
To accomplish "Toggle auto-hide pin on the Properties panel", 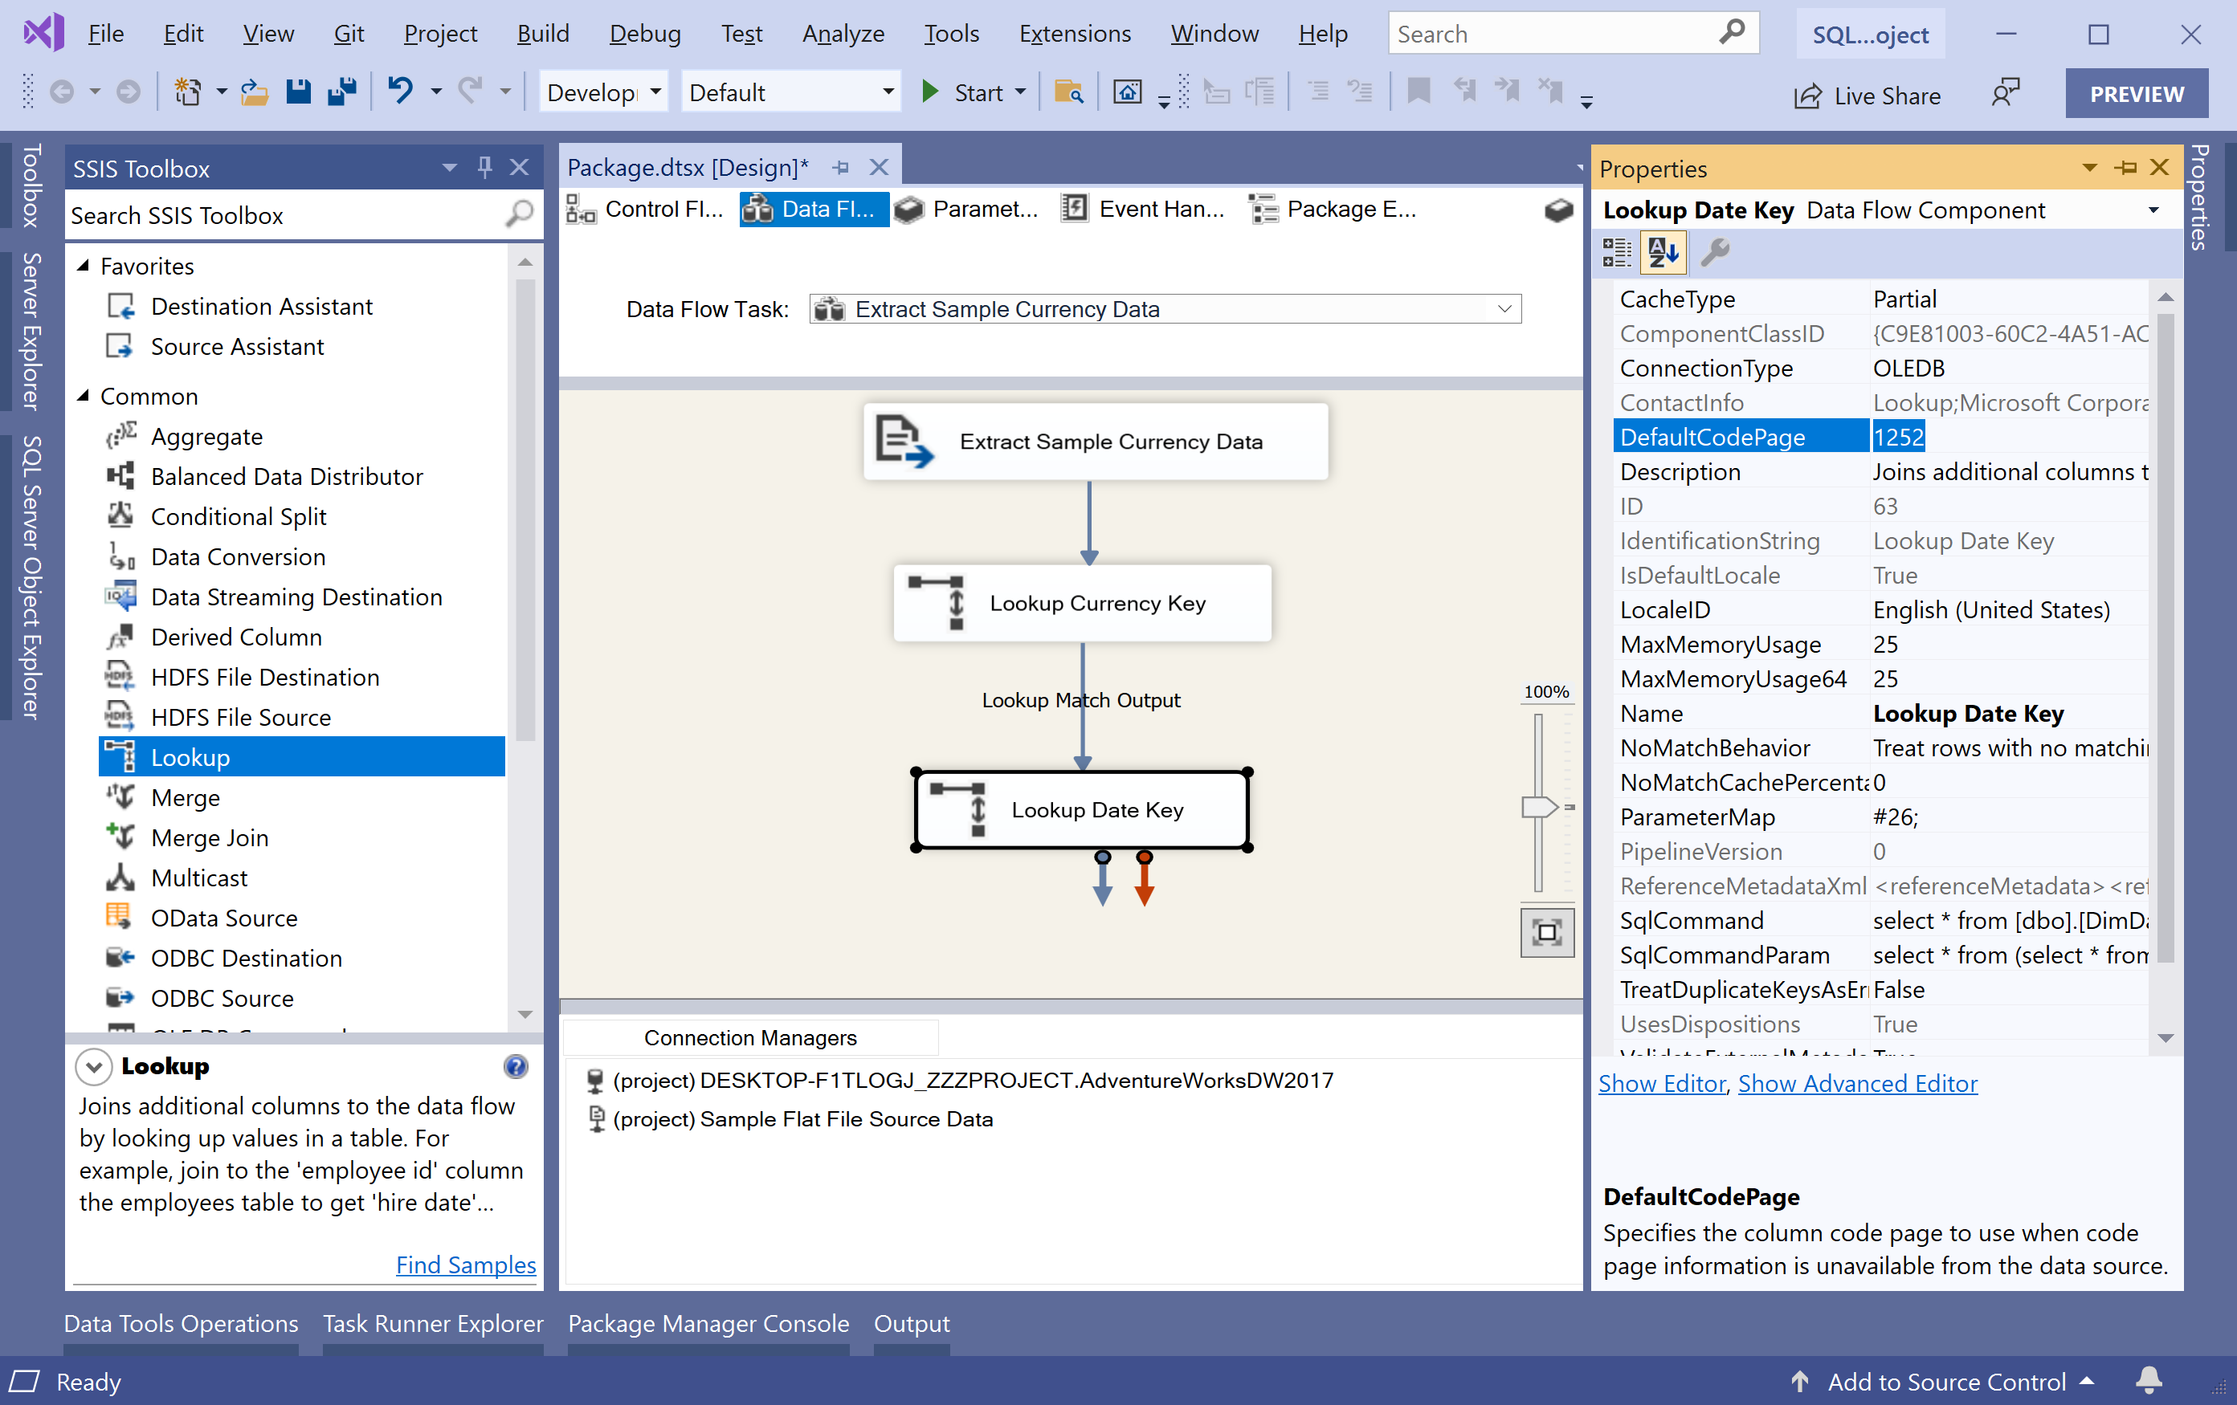I will [x=2125, y=167].
